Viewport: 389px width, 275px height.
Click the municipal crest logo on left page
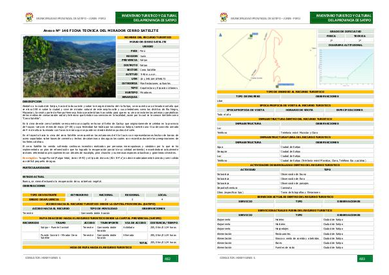tap(29, 18)
